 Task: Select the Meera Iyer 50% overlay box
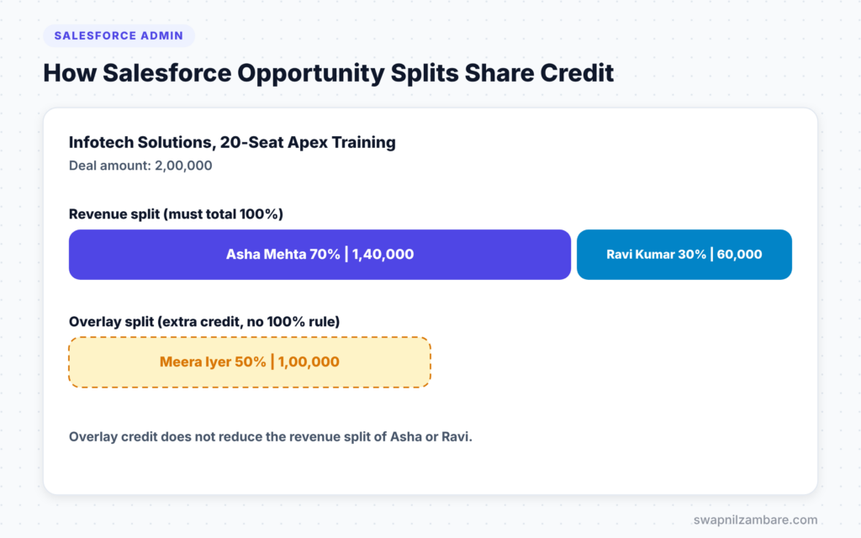[250, 362]
